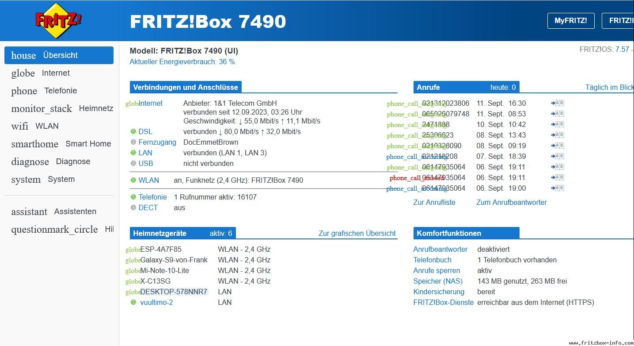Click the text 'Anbieter: 1&1 Telecom GmbH'
This screenshot has height=346, width=634.
[x=230, y=103]
